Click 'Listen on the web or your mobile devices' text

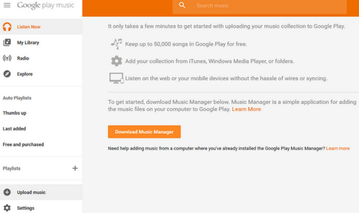pyautogui.click(x=226, y=78)
